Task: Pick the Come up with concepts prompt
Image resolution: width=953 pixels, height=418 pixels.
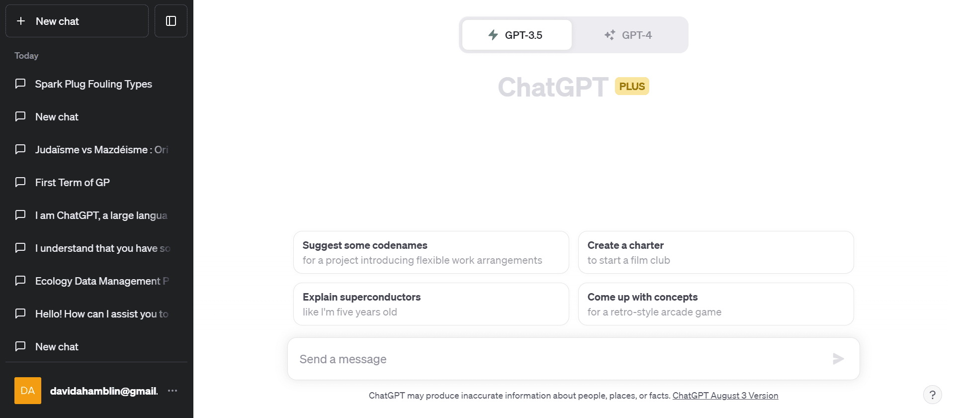Action: [715, 304]
